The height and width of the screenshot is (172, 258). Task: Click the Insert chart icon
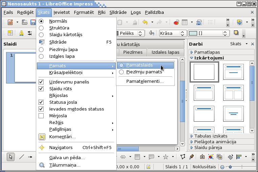(x=176, y=22)
